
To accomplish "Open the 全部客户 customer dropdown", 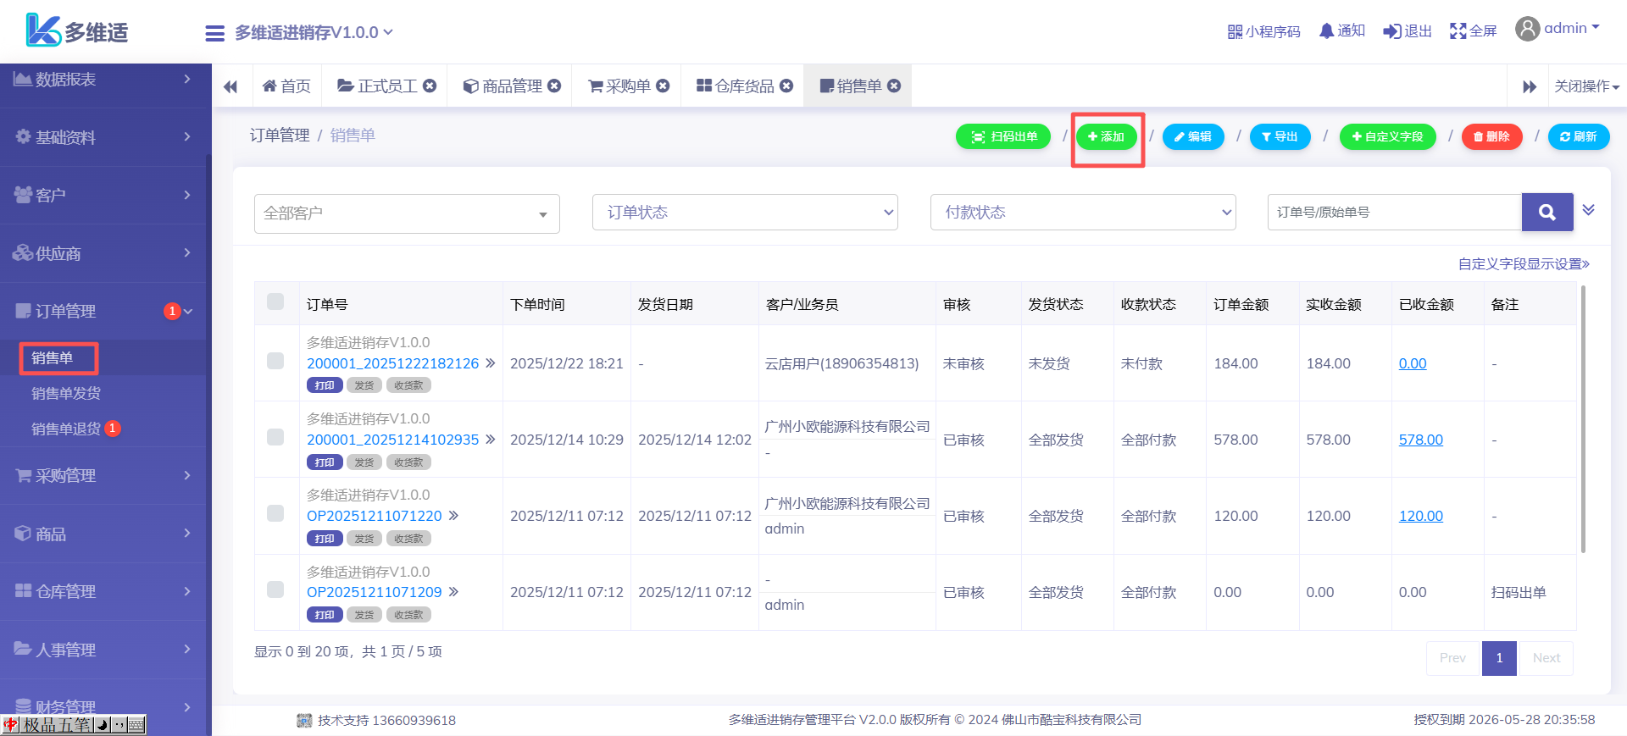I will point(407,213).
